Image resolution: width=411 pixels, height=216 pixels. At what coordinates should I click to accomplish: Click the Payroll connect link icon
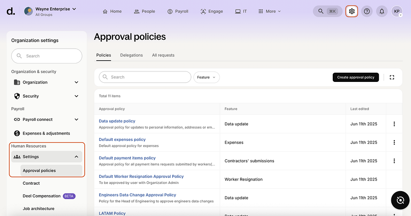point(17,120)
